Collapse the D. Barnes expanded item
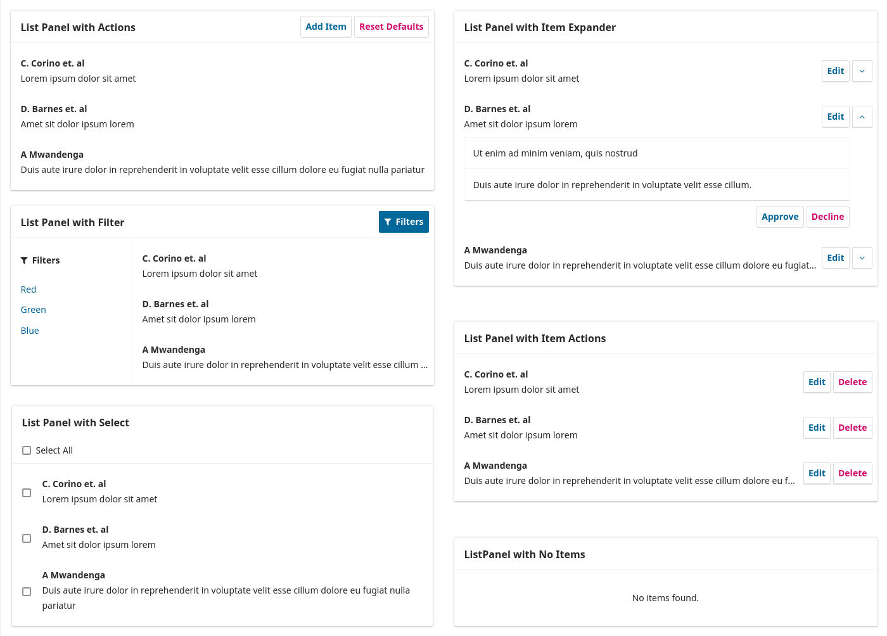This screenshot has height=636, width=887. coord(862,117)
